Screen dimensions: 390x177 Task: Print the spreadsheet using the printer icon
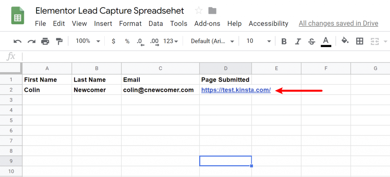45,41
